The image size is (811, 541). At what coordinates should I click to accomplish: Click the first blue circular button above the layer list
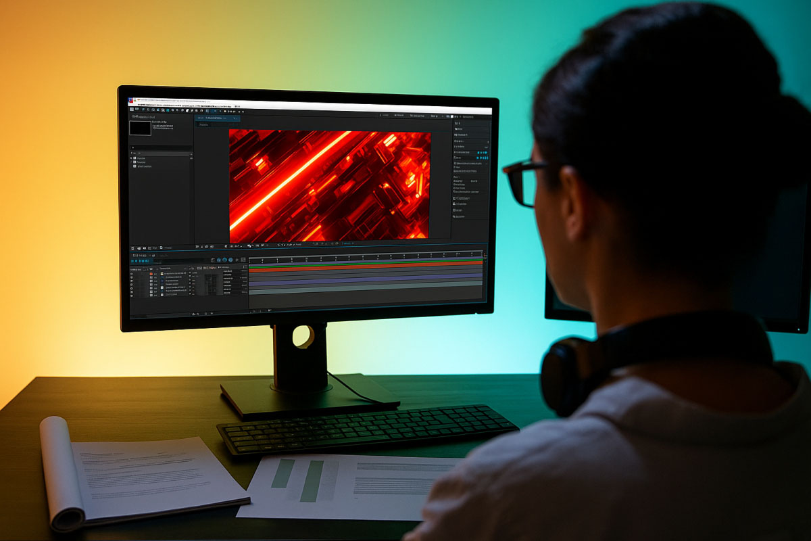pyautogui.click(x=218, y=260)
